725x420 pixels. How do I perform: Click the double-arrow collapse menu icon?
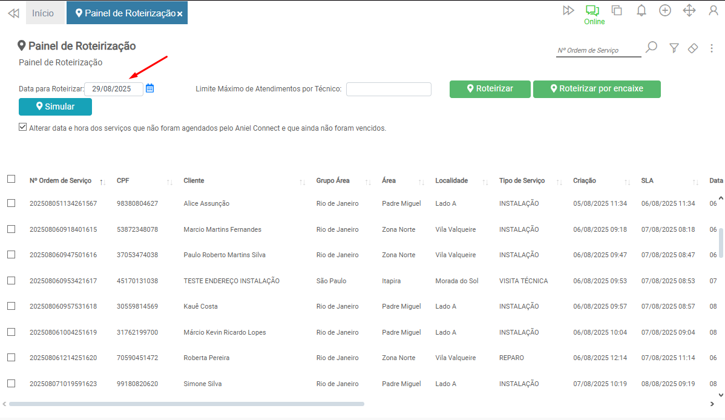coord(13,13)
